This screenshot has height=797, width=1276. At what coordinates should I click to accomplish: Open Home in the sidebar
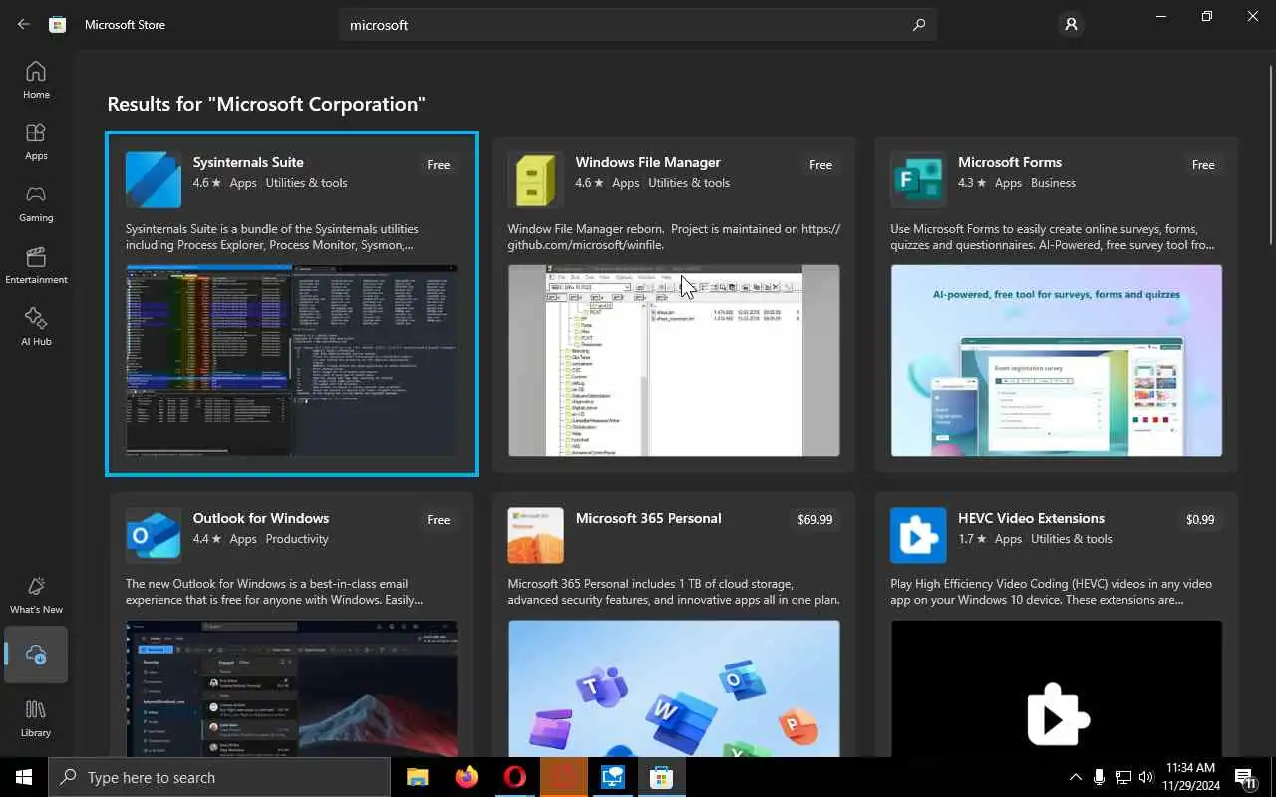pos(36,80)
